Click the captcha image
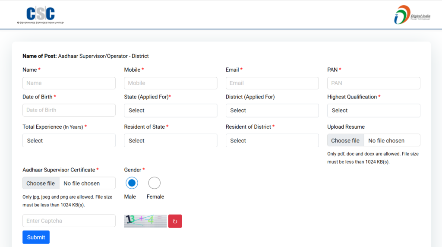The height and width of the screenshot is (247, 442). pyautogui.click(x=145, y=221)
